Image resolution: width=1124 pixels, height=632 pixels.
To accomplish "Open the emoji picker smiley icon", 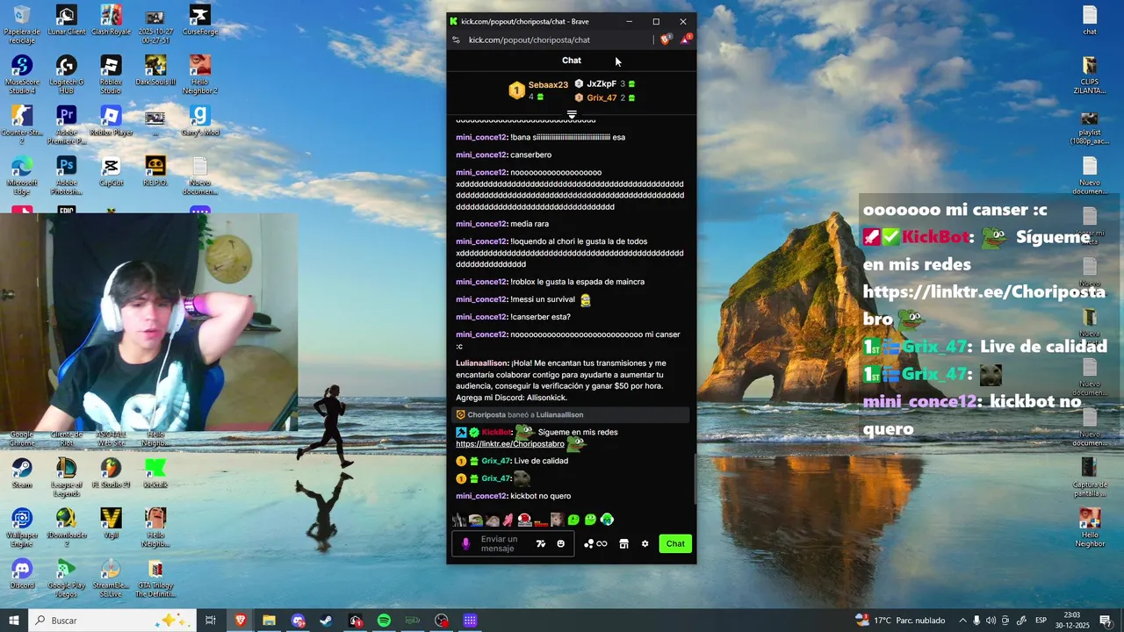I will click(561, 543).
